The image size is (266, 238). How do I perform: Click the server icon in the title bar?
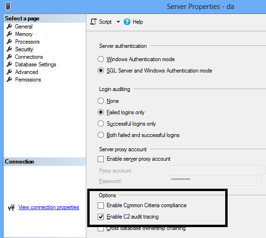[8, 7]
